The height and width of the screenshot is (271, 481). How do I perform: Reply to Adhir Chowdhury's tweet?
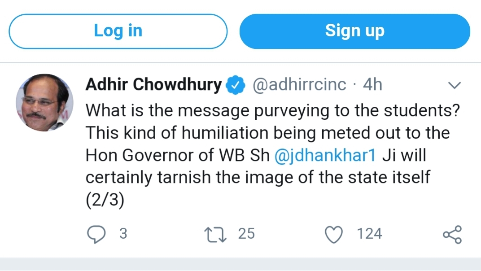click(x=96, y=234)
